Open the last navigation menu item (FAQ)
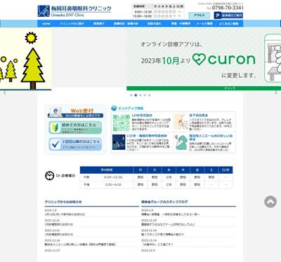Screen dimensions: 281x262 [229, 24]
